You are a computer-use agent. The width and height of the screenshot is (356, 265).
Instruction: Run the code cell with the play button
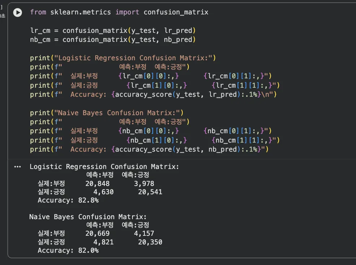(x=17, y=12)
